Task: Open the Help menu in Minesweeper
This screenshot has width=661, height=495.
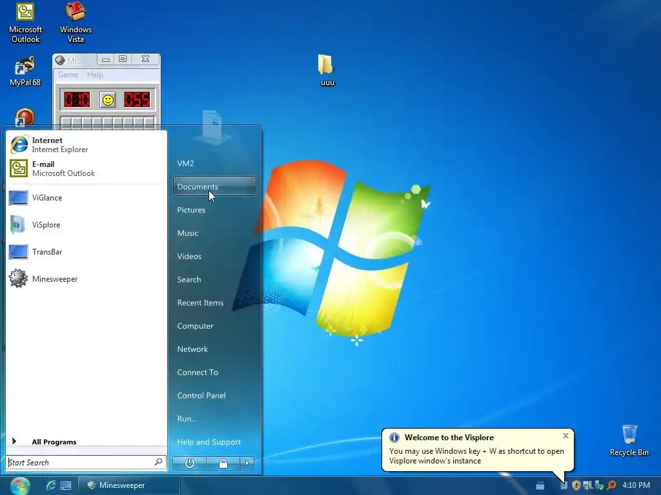Action: (95, 75)
